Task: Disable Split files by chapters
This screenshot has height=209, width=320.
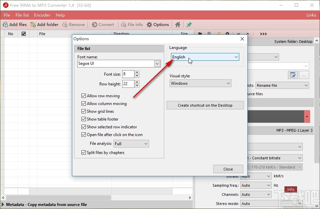Action: tap(83, 153)
